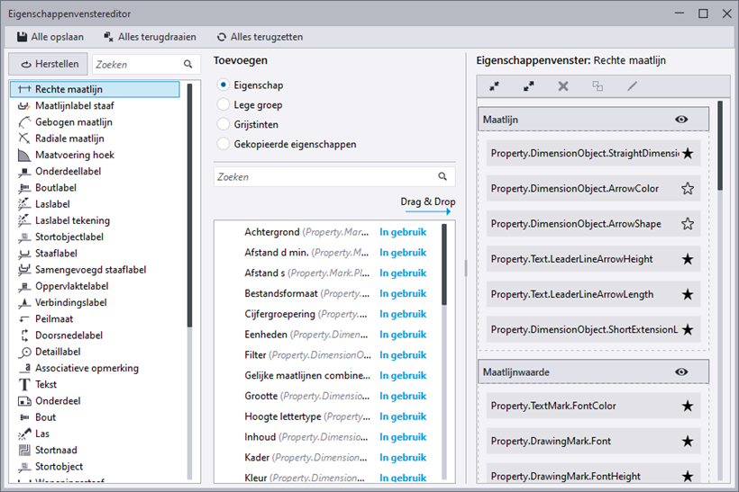This screenshot has width=739, height=492.
Task: Click search magnifier in Toevoegen search box
Action: [x=442, y=177]
